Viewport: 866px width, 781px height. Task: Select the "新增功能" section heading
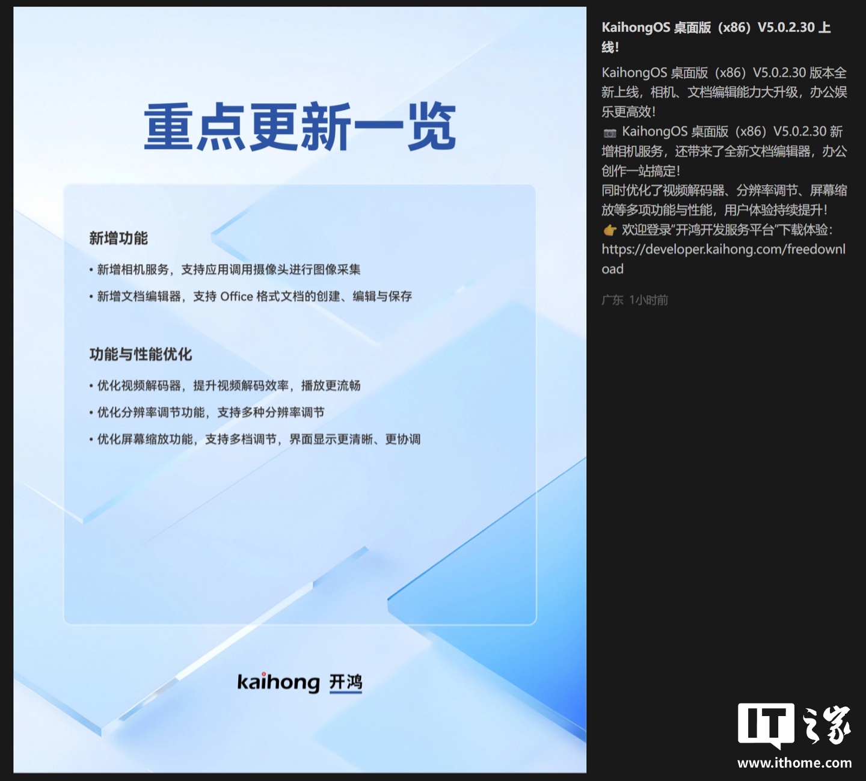pos(118,238)
